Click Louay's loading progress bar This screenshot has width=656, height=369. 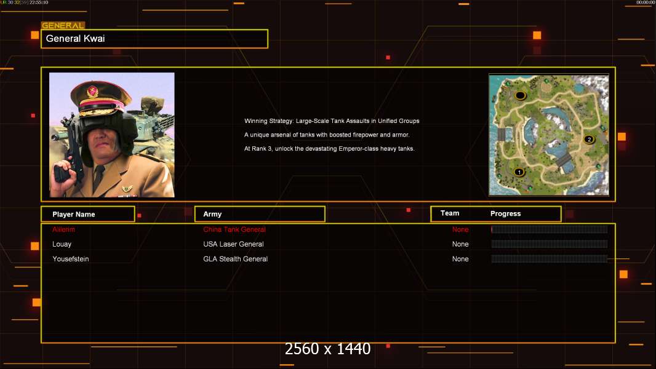coord(550,244)
